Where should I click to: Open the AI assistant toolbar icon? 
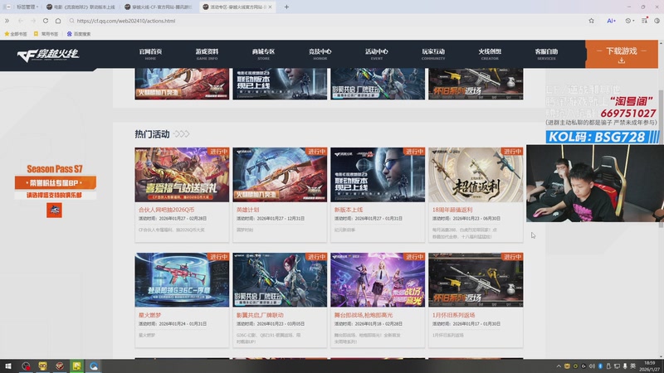(611, 20)
